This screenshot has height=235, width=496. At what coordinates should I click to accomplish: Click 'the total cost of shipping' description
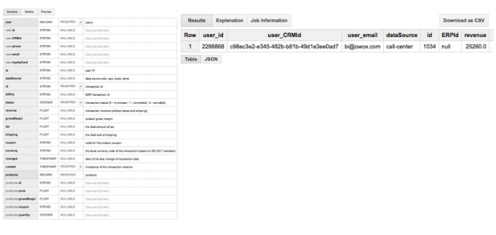click(x=101, y=135)
